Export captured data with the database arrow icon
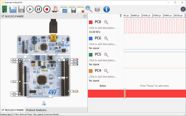 [98, 9]
